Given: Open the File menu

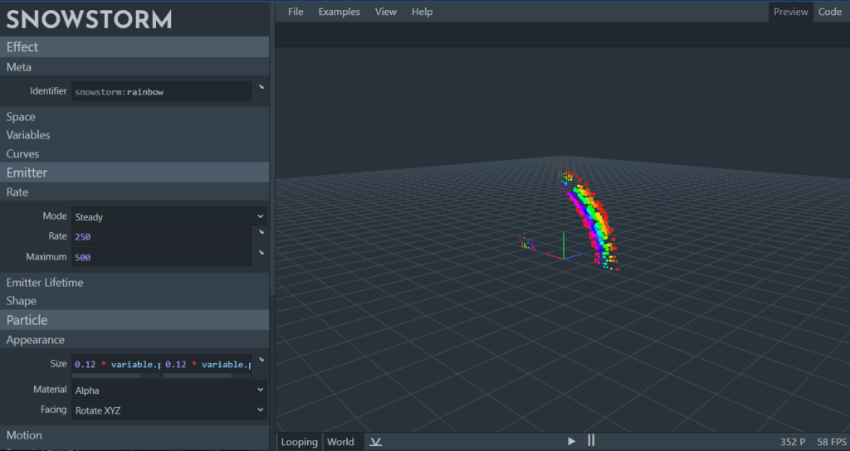Looking at the screenshot, I should [296, 12].
